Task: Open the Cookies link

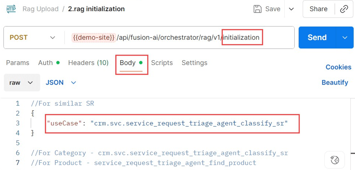Action: click(x=339, y=67)
